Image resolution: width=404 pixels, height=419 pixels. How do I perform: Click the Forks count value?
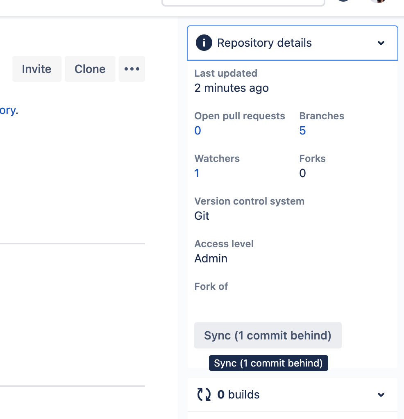point(302,173)
